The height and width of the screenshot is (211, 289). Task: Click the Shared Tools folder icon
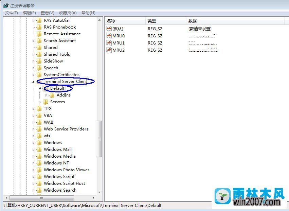pyautogui.click(x=39, y=54)
